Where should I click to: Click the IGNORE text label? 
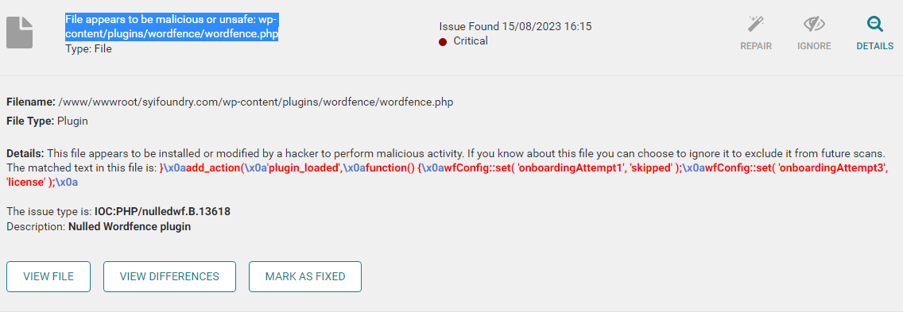point(814,46)
